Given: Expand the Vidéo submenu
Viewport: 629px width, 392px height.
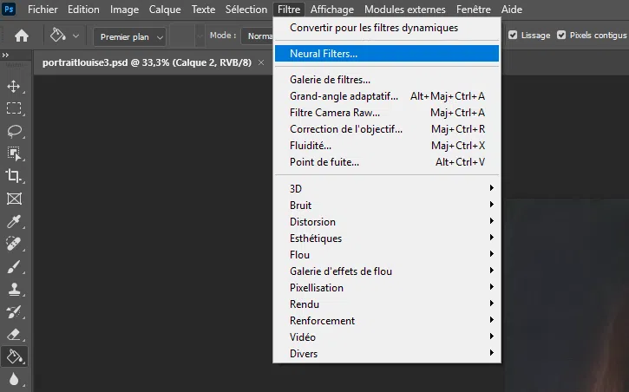Looking at the screenshot, I should click(x=387, y=336).
